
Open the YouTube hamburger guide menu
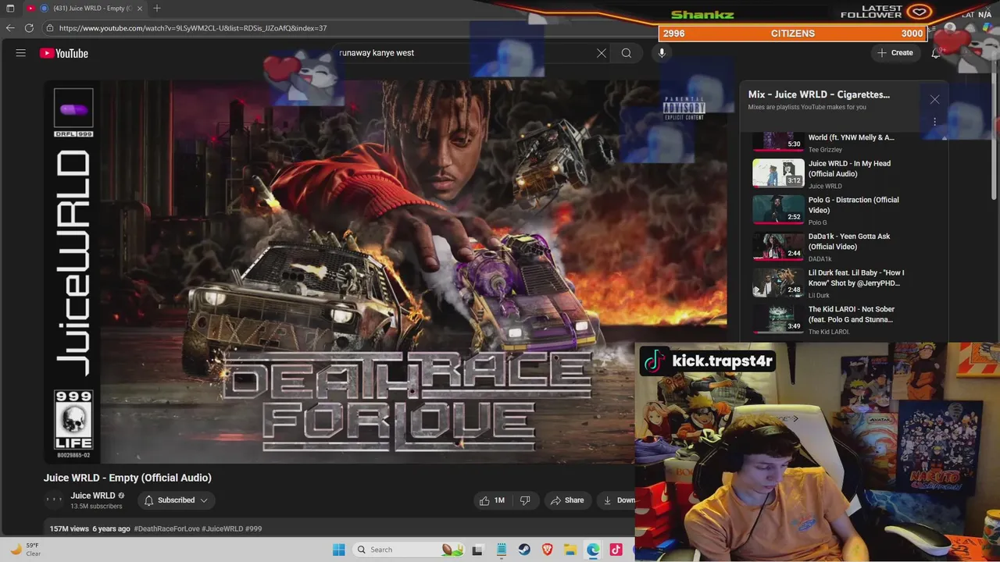(21, 53)
